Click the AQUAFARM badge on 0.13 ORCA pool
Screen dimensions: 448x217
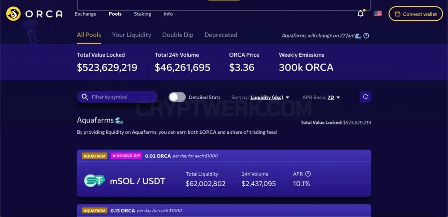coord(95,210)
